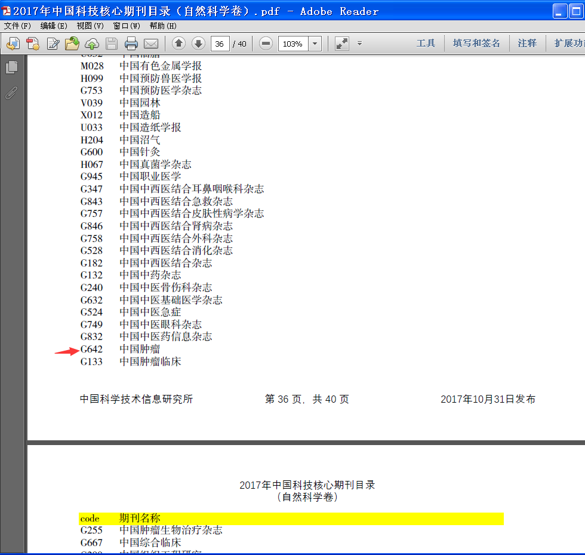Open the 文件(F) menu

point(17,26)
